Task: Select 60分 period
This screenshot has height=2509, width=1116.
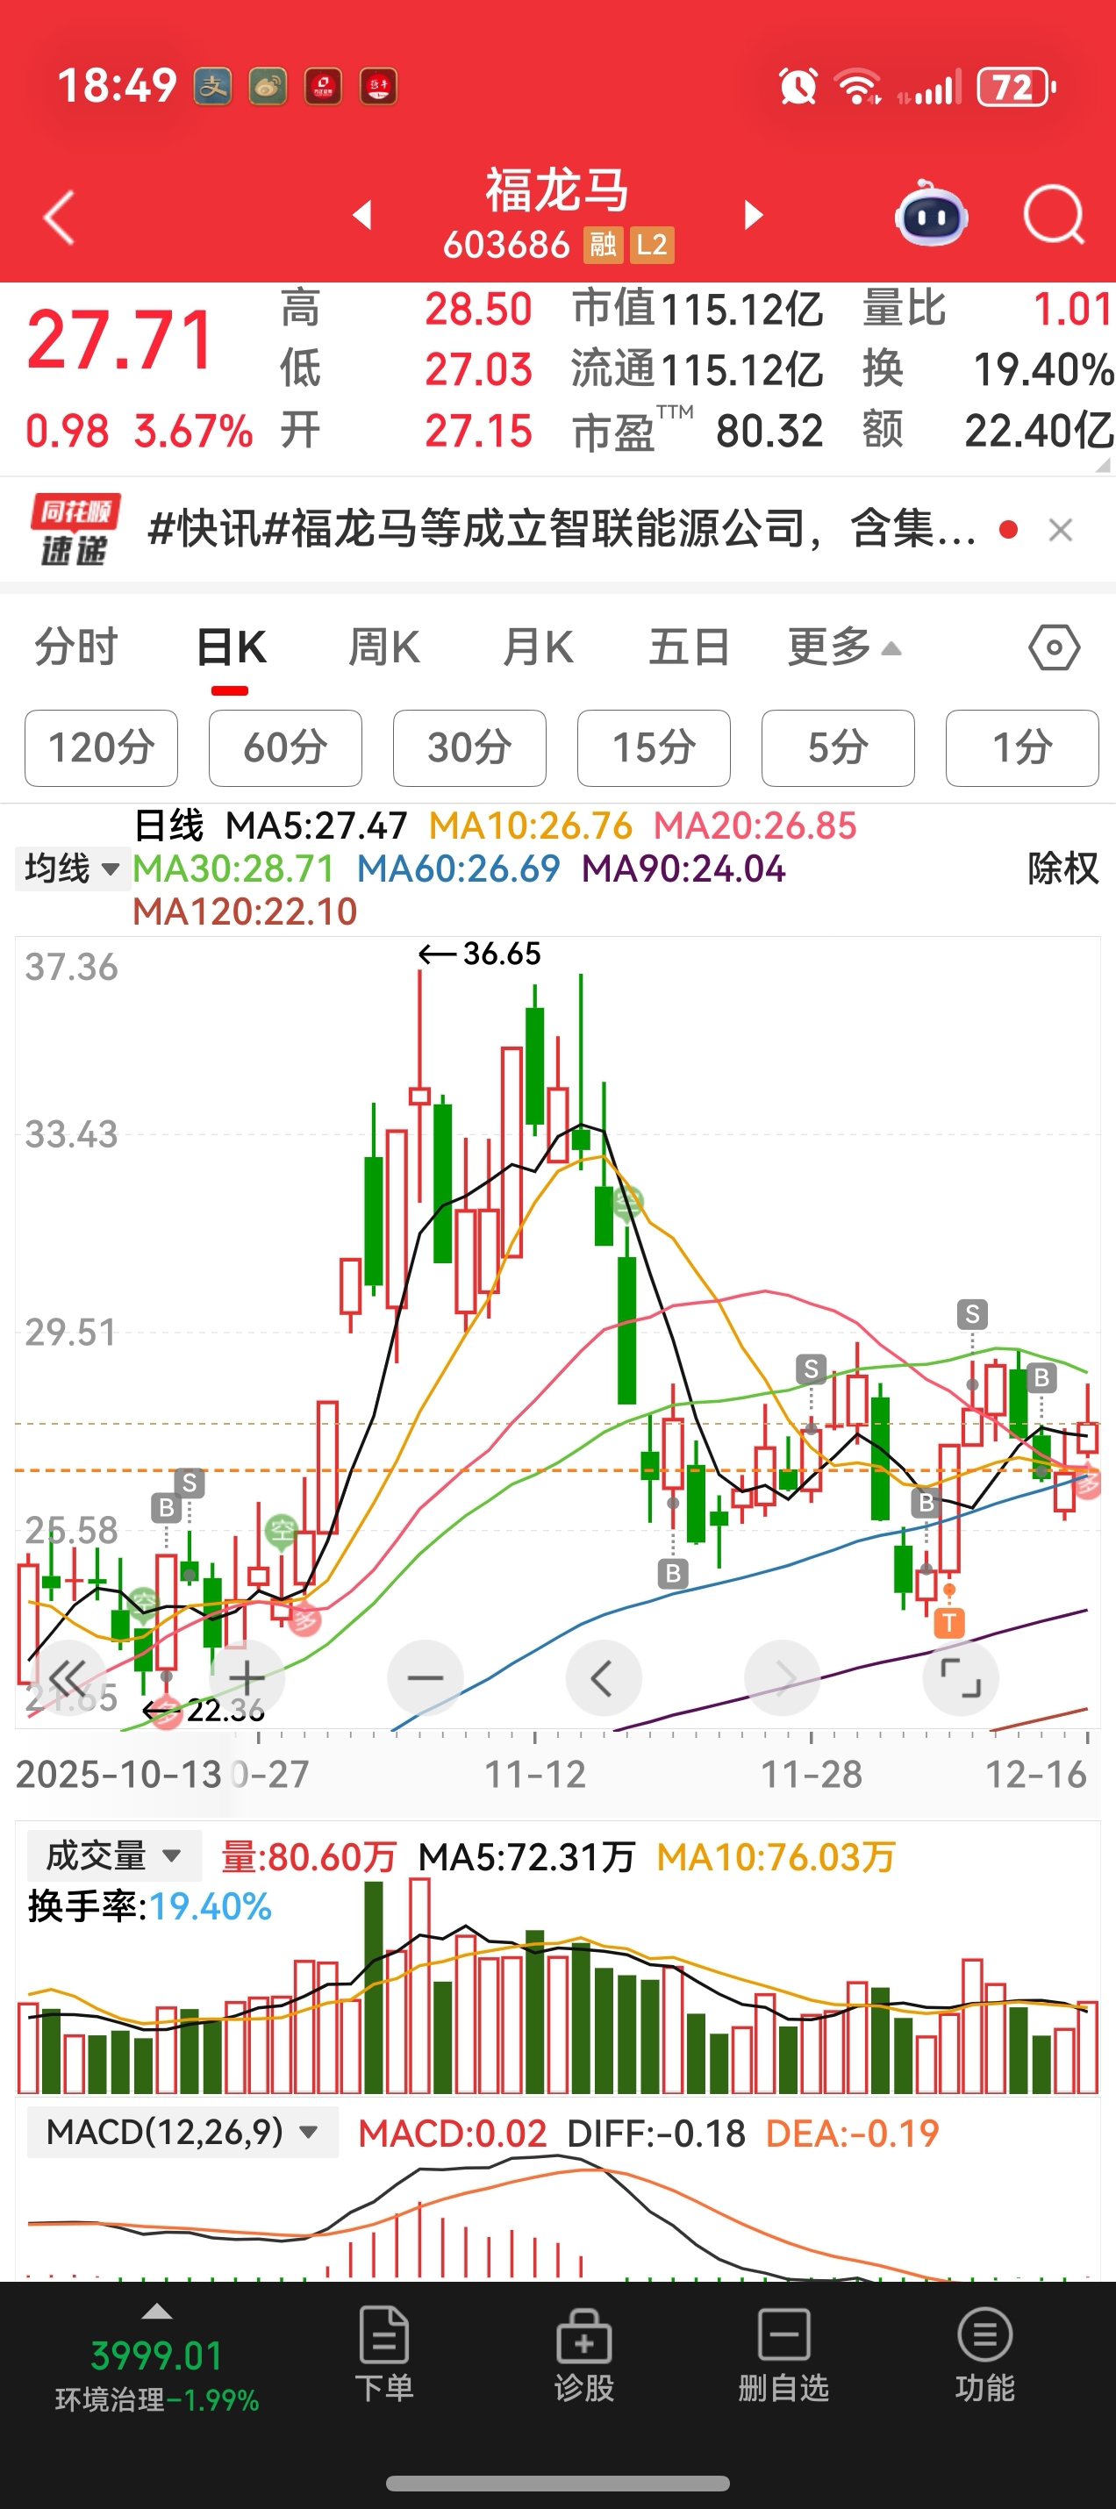Action: pos(285,748)
